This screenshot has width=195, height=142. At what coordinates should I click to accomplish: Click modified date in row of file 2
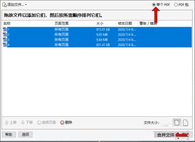click(x=127, y=35)
